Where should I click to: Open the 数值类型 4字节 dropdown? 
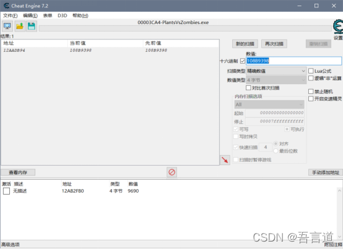(x=276, y=80)
